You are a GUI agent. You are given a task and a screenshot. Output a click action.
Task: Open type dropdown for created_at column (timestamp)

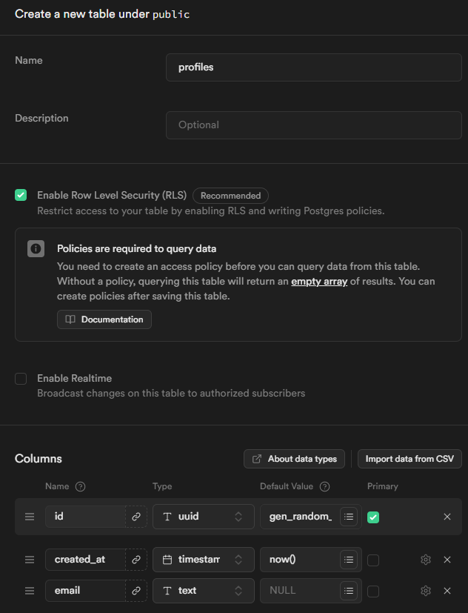point(204,560)
